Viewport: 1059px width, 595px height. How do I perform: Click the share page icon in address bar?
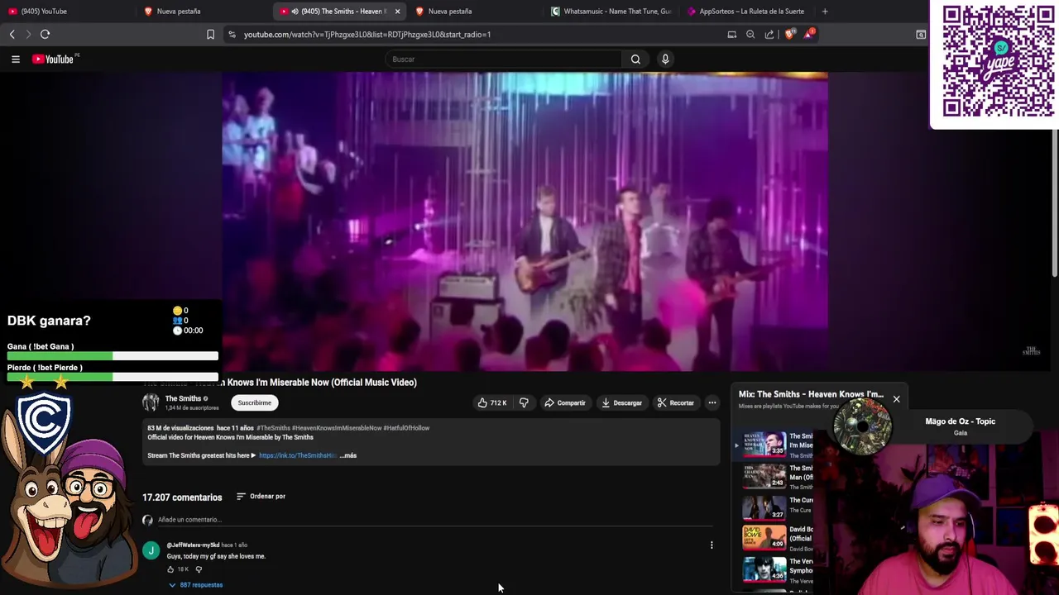pos(769,34)
